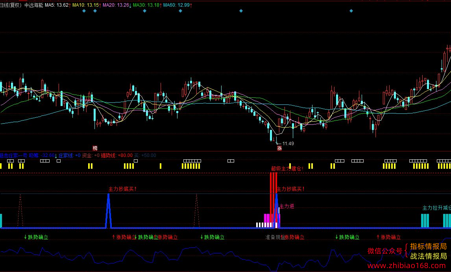Select the 日线(复权) period label
Image resolution: width=451 pixels, height=272 pixels.
(x=11, y=5)
